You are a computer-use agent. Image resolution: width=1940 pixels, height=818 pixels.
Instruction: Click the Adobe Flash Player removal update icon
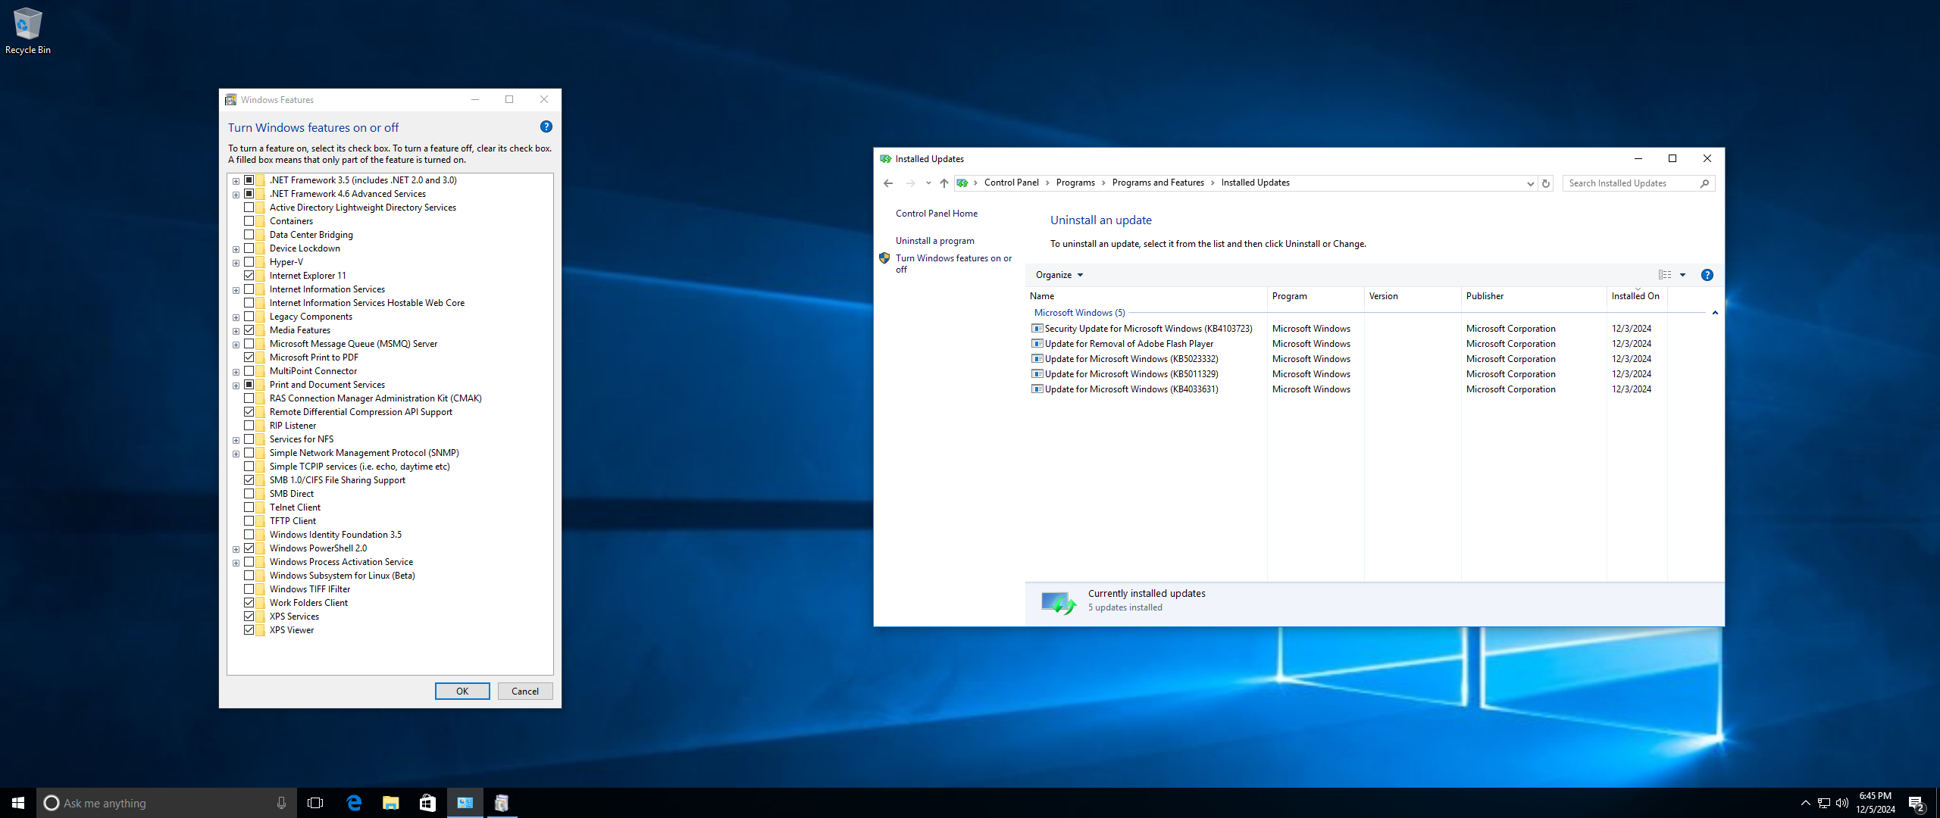pos(1037,344)
